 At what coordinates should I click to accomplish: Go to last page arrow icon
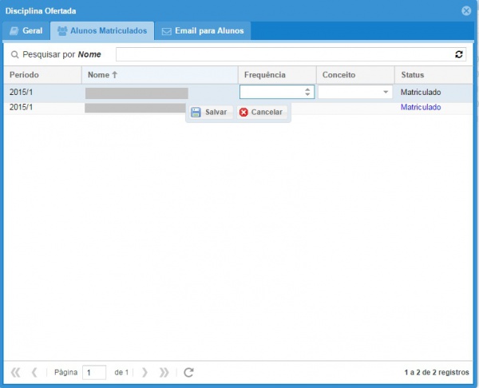(x=164, y=372)
